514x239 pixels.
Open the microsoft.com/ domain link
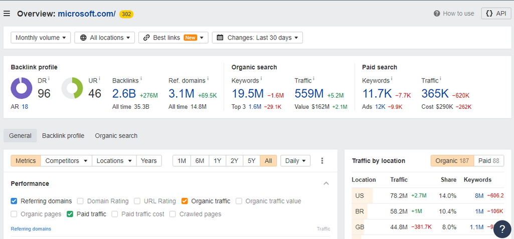pos(87,14)
